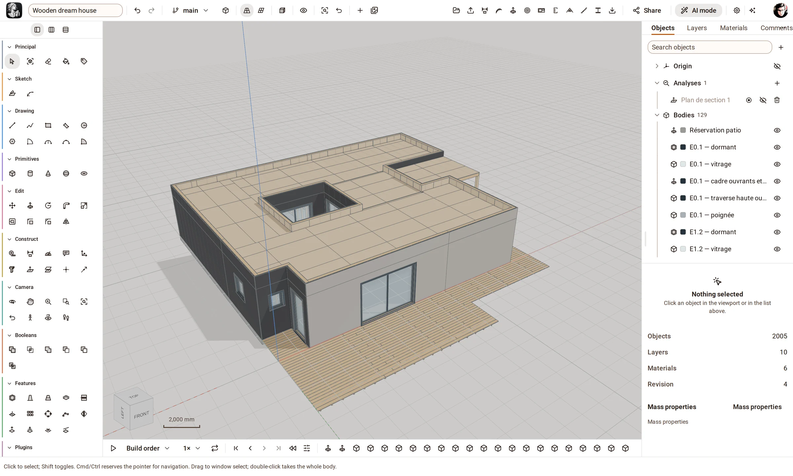Screen dimensions: 793x476
Task: Toggle visibility of E0.1 — vitrage
Action: tap(777, 164)
